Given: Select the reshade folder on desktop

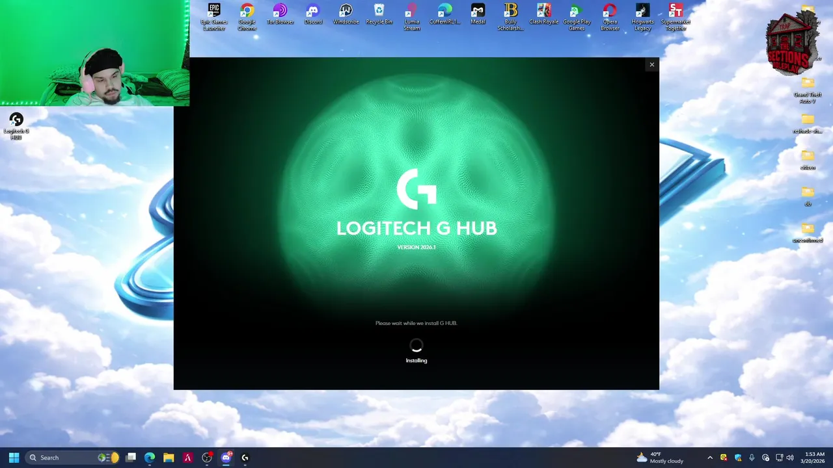Looking at the screenshot, I should coord(808,123).
